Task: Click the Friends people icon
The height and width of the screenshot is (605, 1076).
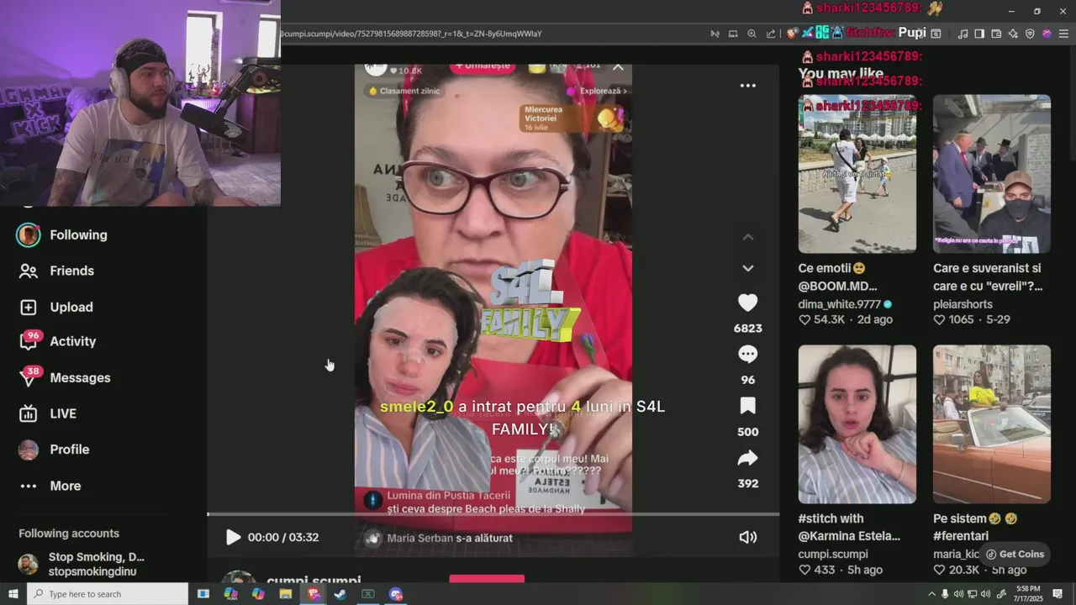Action: tap(29, 271)
